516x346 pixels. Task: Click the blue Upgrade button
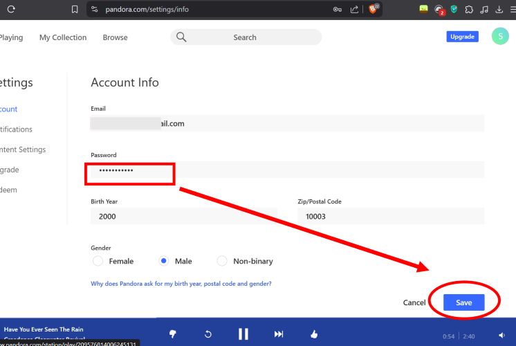coord(462,37)
